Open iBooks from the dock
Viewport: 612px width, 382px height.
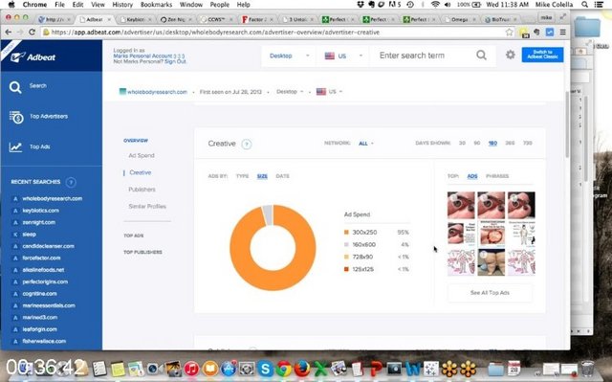[210, 369]
